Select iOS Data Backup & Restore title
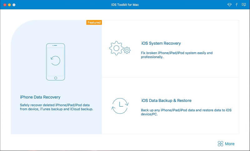250x151 pixels. point(166,100)
